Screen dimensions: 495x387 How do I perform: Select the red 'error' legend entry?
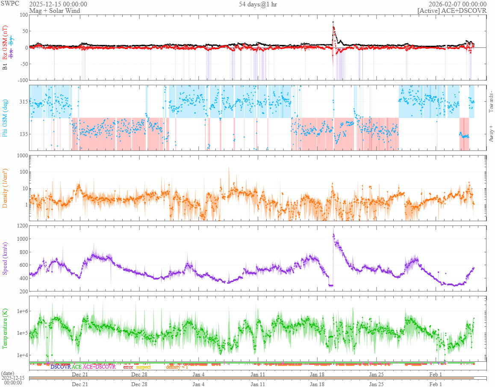128,367
